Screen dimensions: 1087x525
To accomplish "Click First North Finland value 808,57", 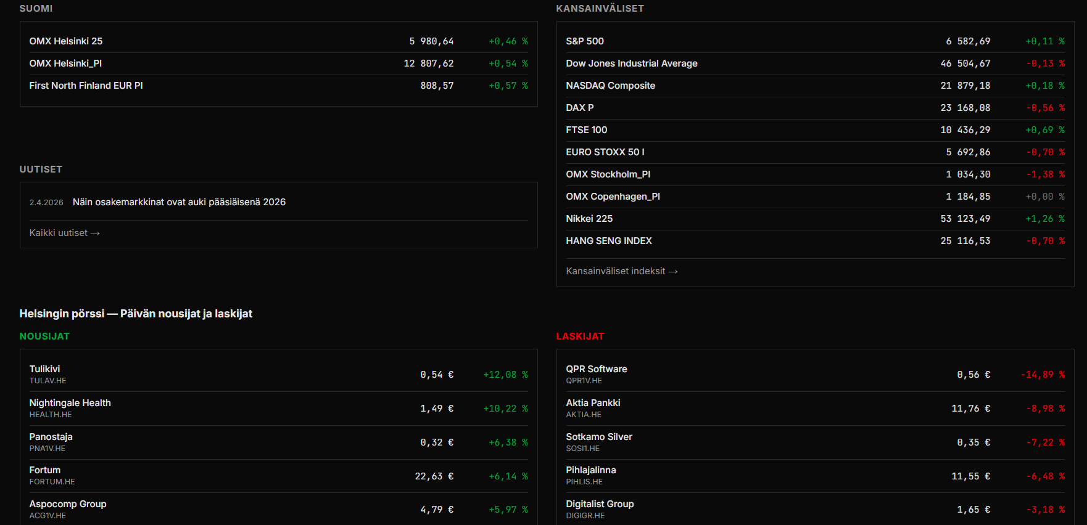I will [x=437, y=86].
